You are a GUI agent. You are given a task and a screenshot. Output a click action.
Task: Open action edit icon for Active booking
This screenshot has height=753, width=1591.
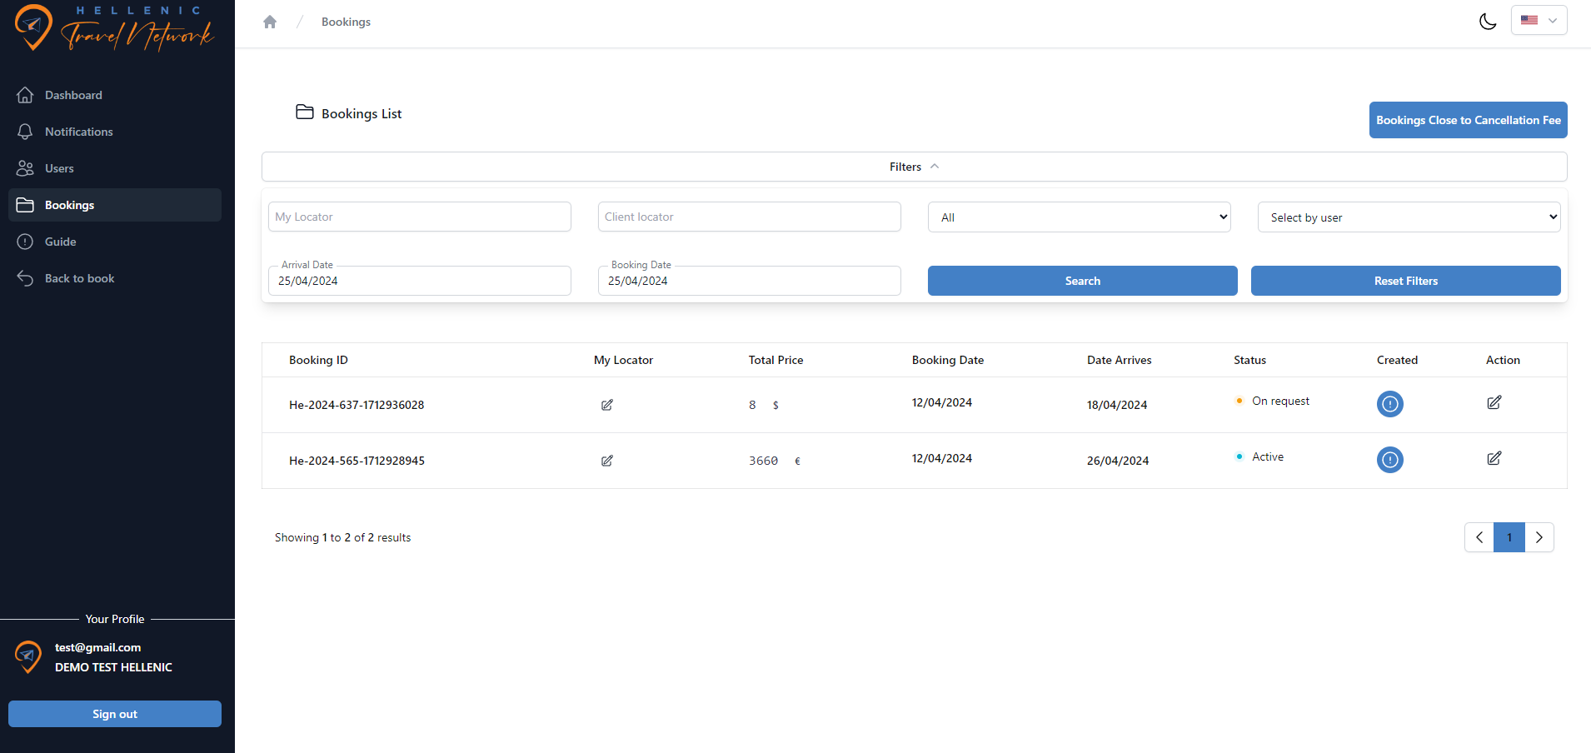click(x=1494, y=458)
